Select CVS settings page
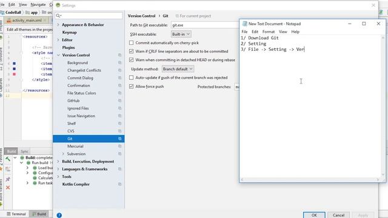Viewport: 388px width, 218px height. [71, 131]
